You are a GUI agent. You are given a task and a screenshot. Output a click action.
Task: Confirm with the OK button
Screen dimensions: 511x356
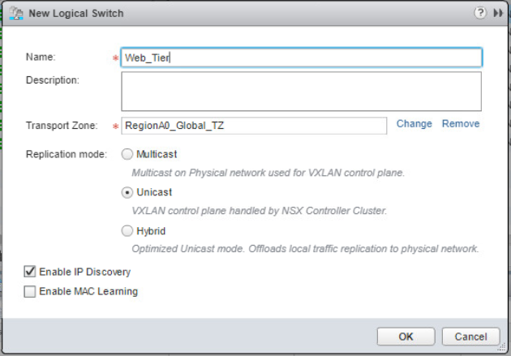pos(406,337)
